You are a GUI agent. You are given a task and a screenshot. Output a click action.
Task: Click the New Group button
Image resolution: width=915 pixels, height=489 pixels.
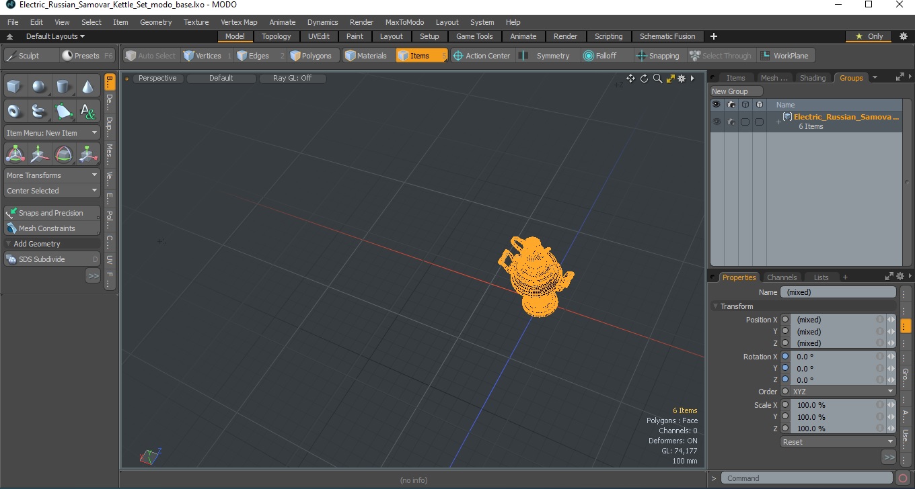point(737,91)
